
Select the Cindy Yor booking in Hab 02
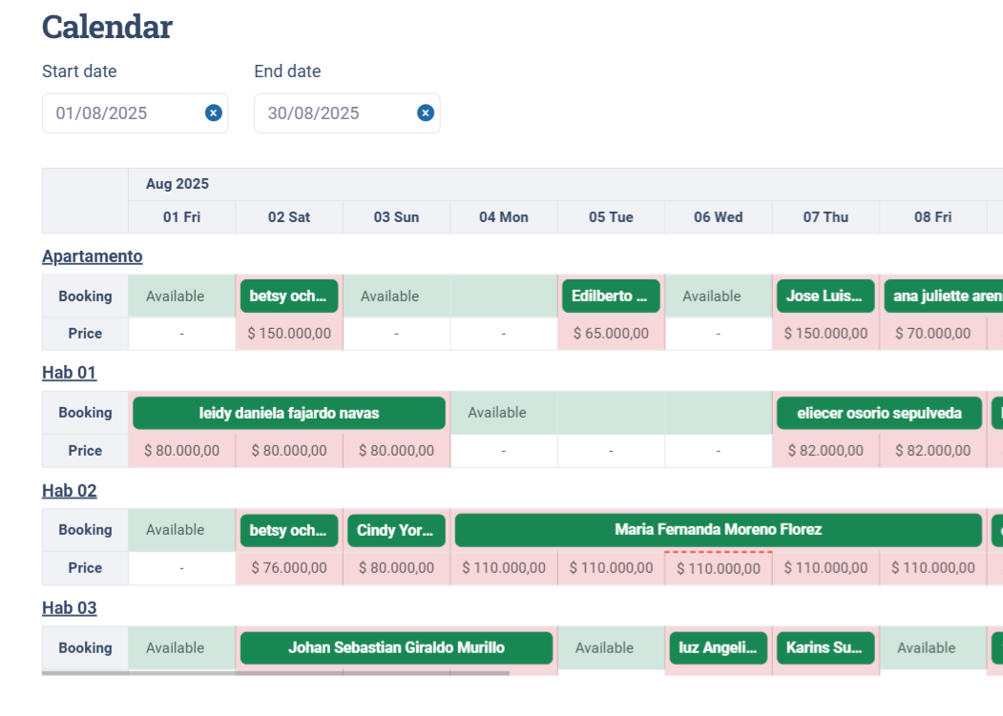click(x=396, y=530)
